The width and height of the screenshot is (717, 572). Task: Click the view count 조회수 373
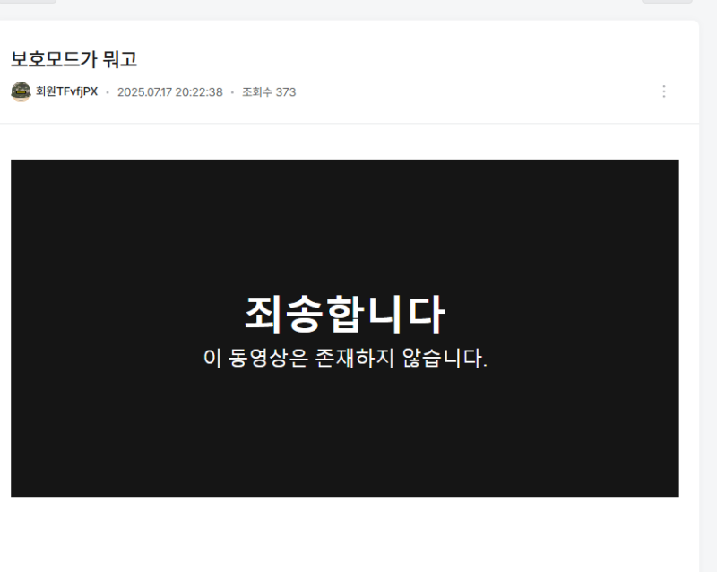click(268, 91)
